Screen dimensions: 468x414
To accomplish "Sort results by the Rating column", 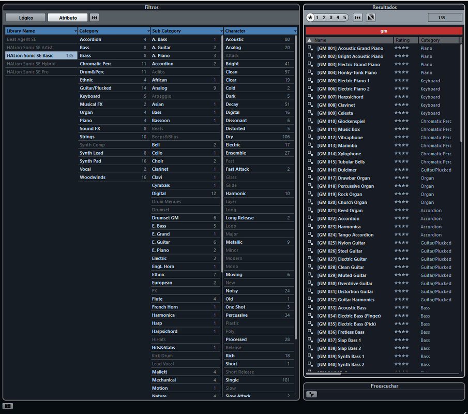I will [405, 40].
